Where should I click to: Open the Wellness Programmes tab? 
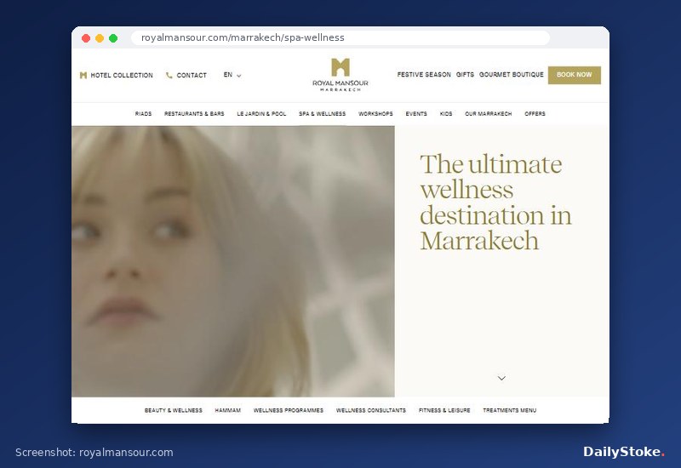289,410
